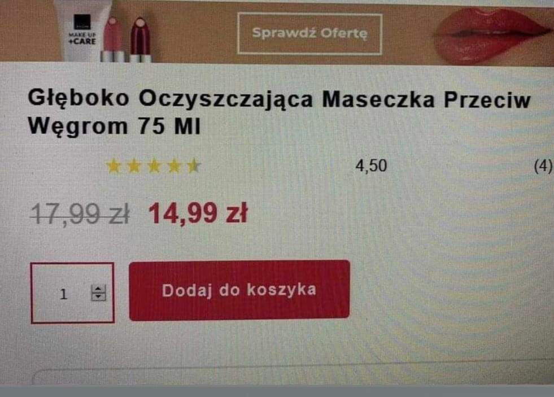Select the half-filled fifth rating star
Screen dimensions: 554x397
(194, 166)
